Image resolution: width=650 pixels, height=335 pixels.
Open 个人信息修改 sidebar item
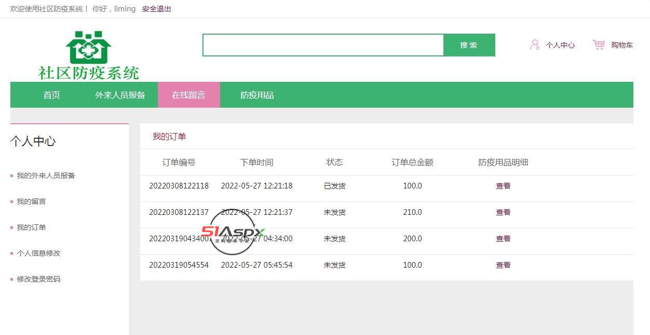[38, 253]
